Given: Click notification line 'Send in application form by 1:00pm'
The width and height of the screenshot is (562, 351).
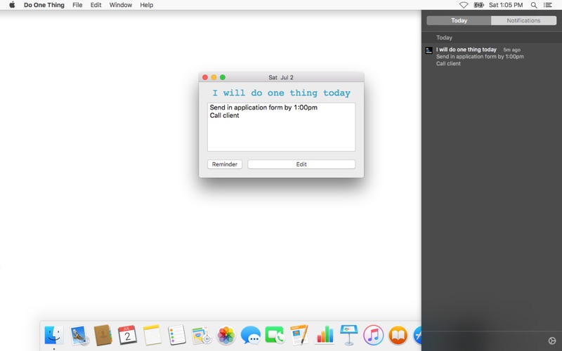Looking at the screenshot, I should [x=480, y=57].
